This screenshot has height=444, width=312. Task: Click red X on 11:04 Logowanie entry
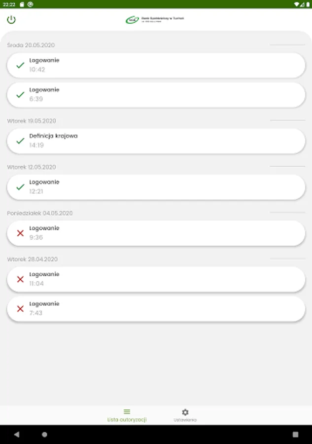pos(20,279)
